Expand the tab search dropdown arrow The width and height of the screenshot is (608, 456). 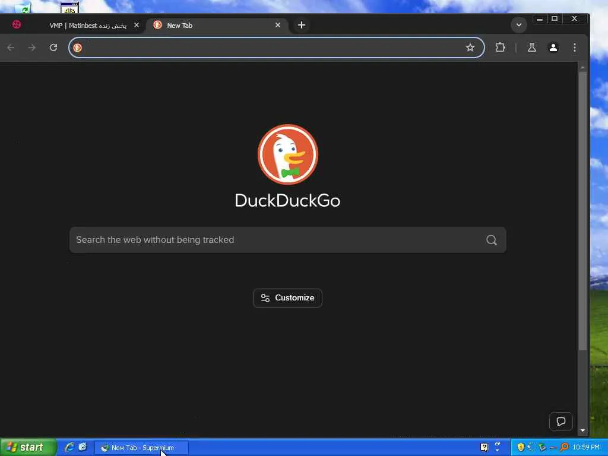click(x=519, y=25)
